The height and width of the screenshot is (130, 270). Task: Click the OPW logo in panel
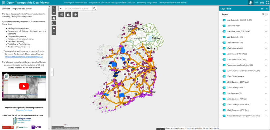coord(22,127)
